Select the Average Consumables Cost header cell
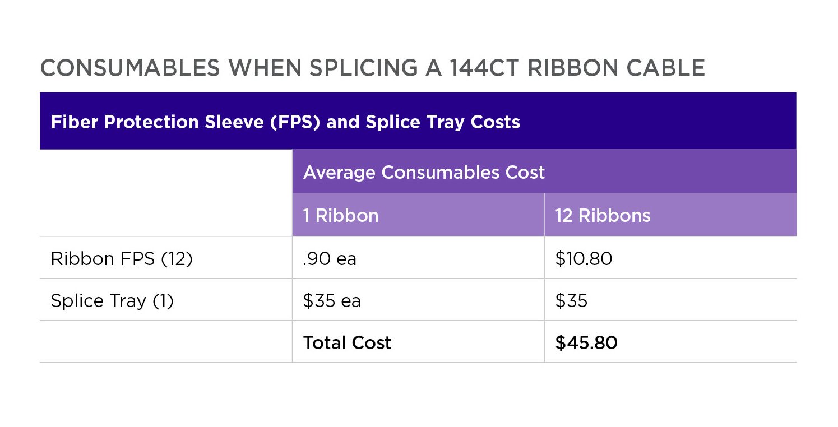 [x=544, y=171]
